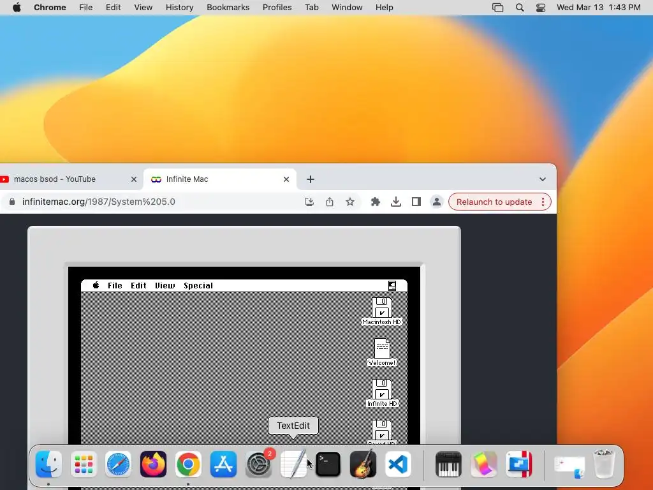This screenshot has width=653, height=490.
Task: Open System Settings in the Dock
Action: [258, 464]
